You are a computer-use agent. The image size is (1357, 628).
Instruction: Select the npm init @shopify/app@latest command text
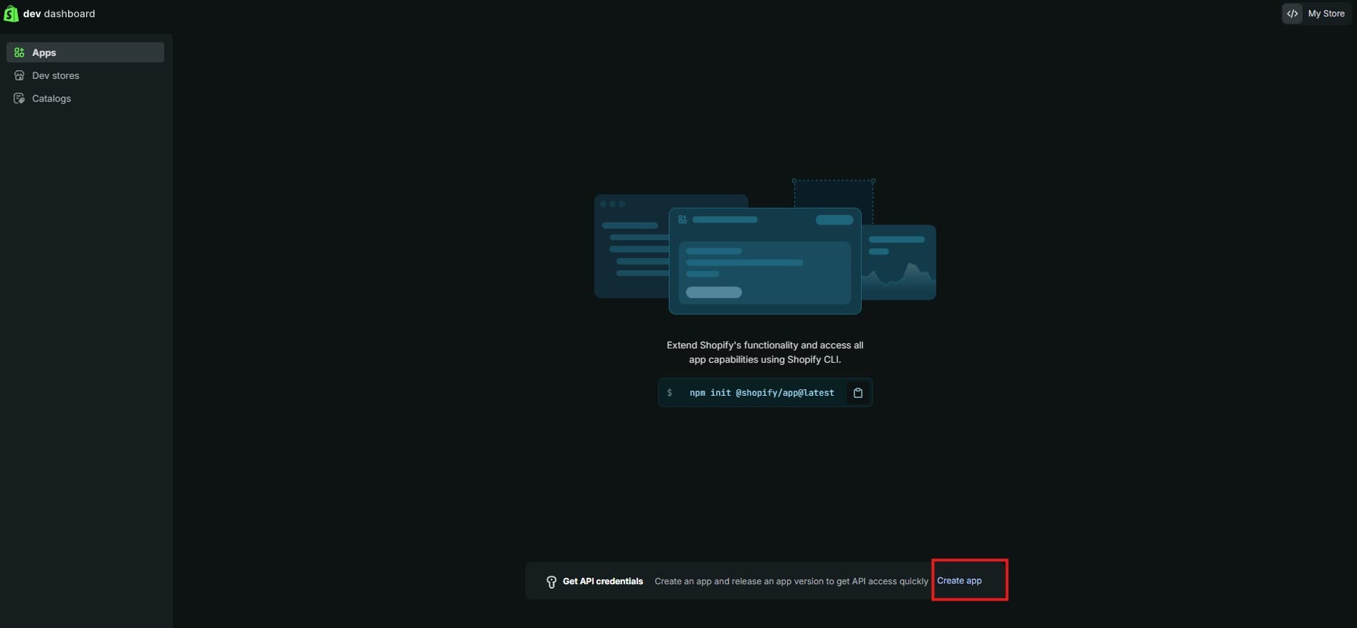point(761,393)
